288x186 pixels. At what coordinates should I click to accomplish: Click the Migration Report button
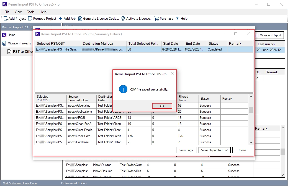coord(269,35)
